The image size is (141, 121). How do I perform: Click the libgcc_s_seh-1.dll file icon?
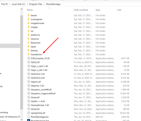click(28, 70)
